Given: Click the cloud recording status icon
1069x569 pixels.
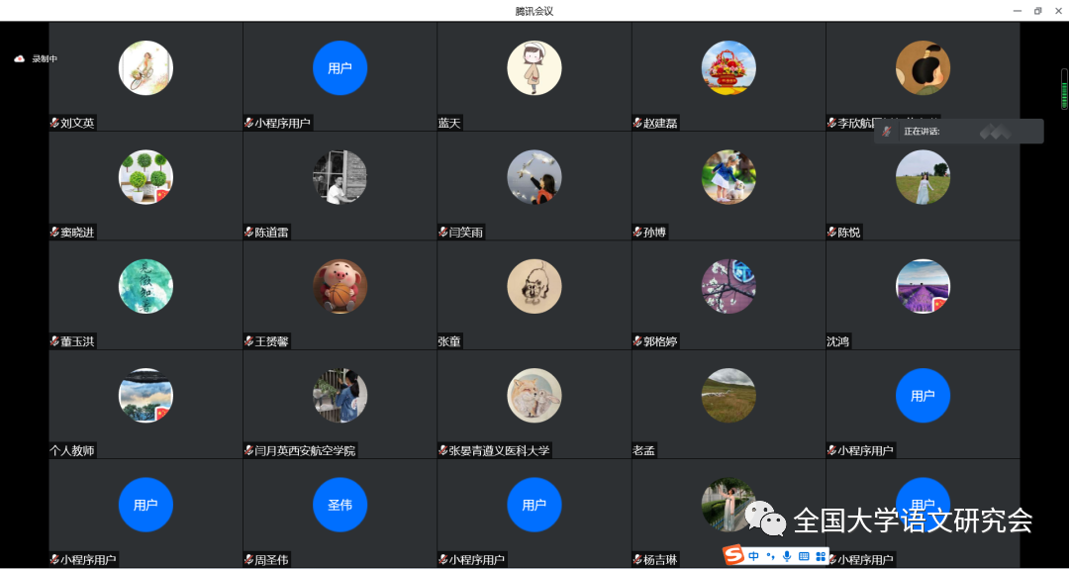Looking at the screenshot, I should (x=19, y=59).
